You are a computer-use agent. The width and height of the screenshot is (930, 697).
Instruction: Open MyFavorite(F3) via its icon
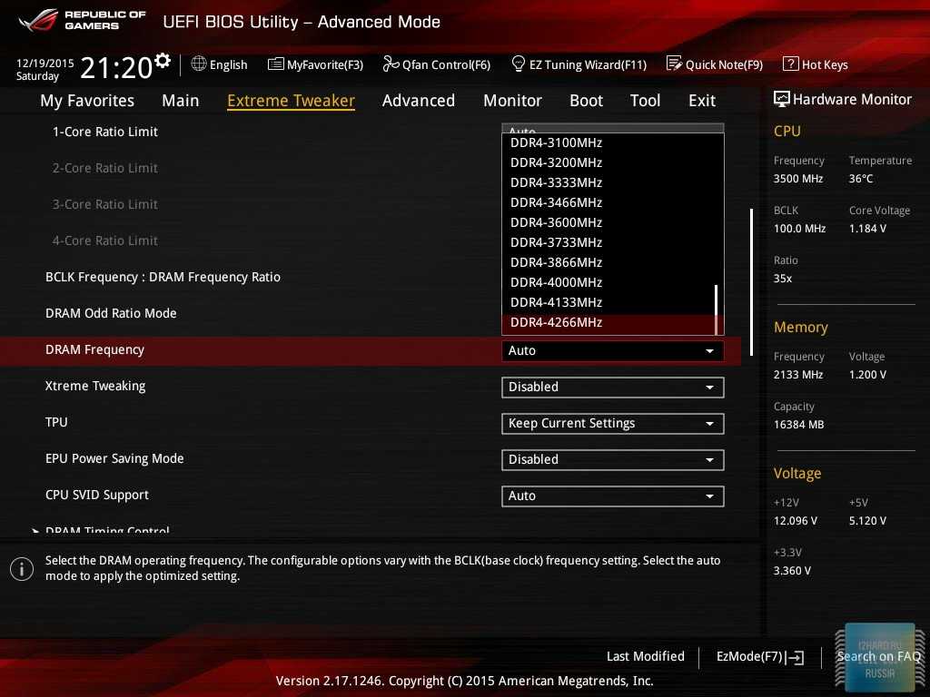point(275,64)
